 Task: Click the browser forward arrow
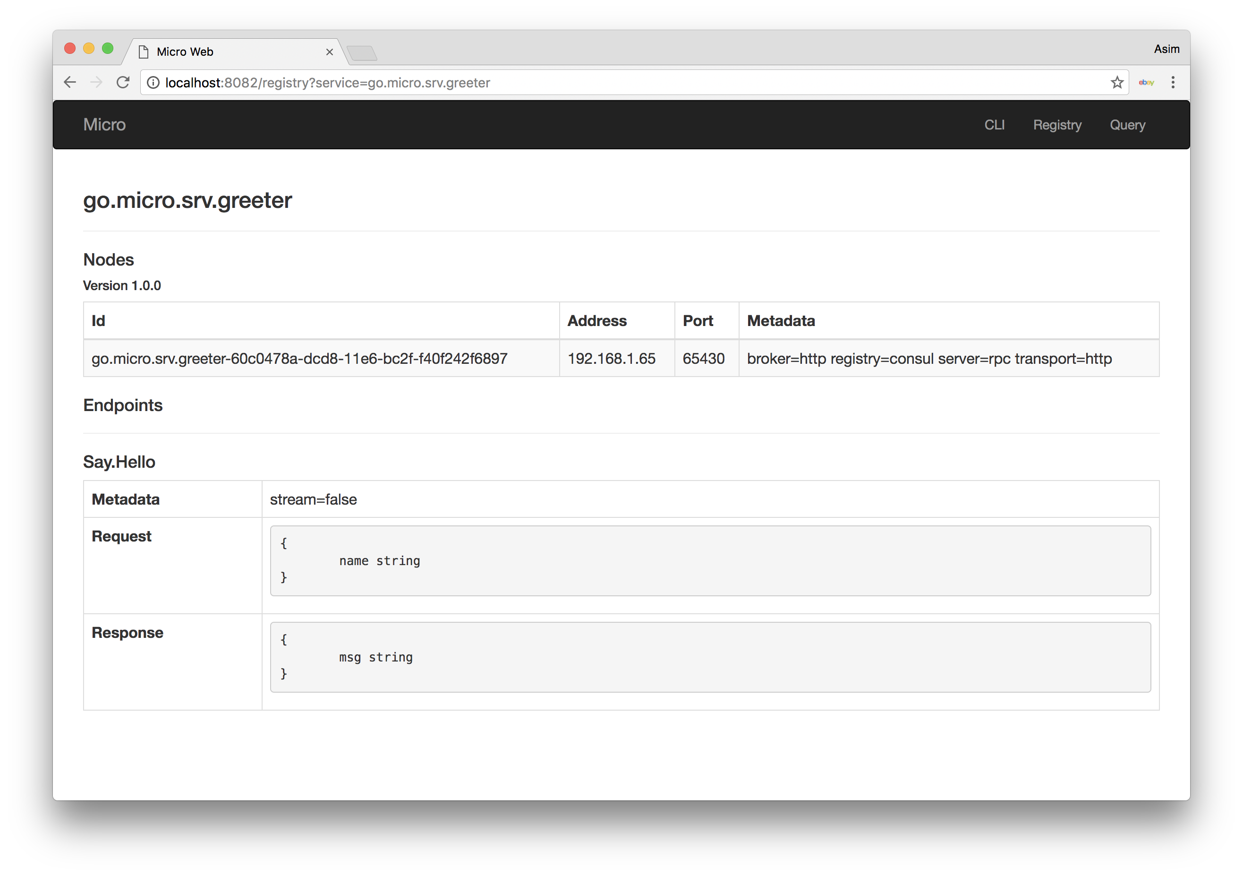[x=96, y=82]
